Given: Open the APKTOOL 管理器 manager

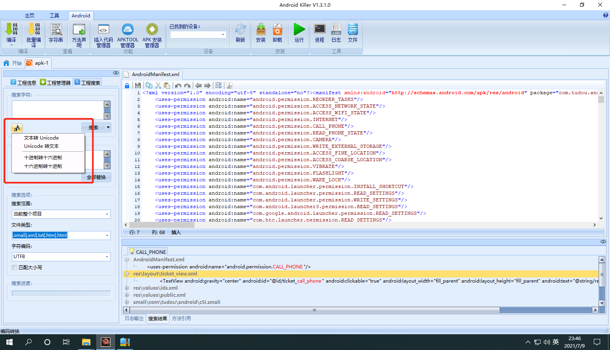Looking at the screenshot, I should (128, 35).
